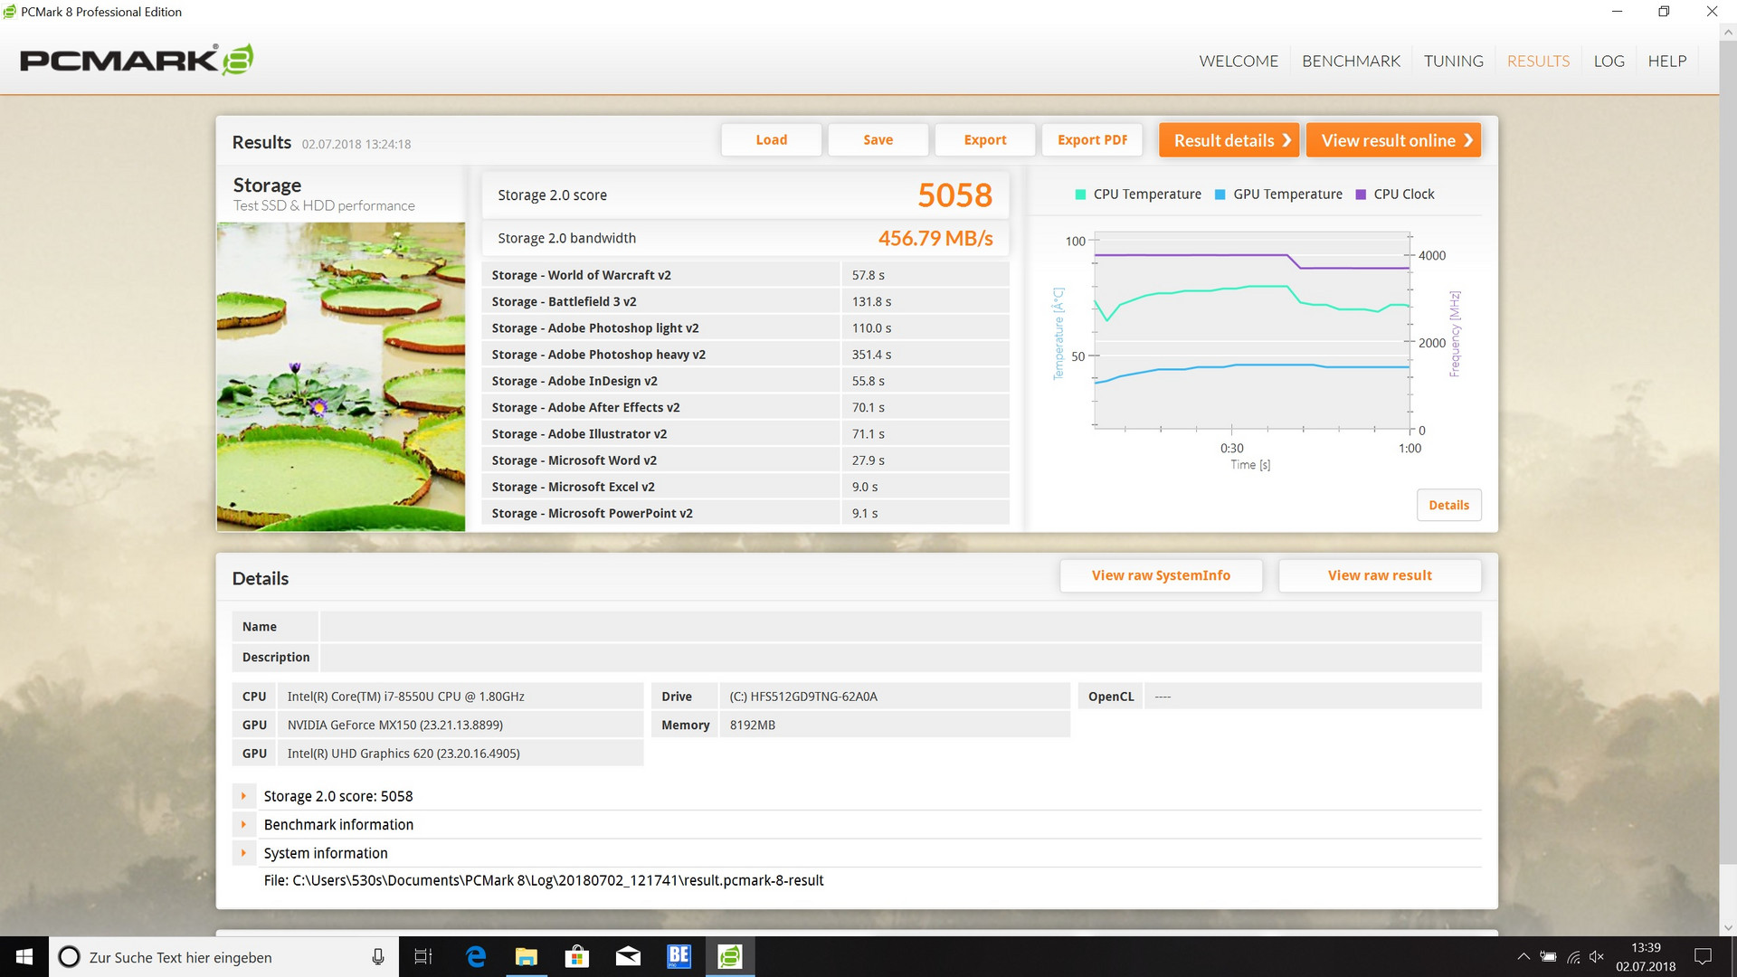The height and width of the screenshot is (977, 1737).
Task: Switch to the BENCHMARK tab
Action: [1351, 61]
